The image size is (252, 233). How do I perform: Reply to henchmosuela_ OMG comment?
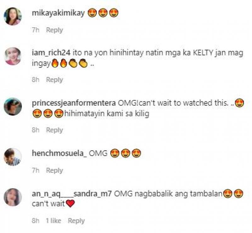pyautogui.click(x=54, y=170)
